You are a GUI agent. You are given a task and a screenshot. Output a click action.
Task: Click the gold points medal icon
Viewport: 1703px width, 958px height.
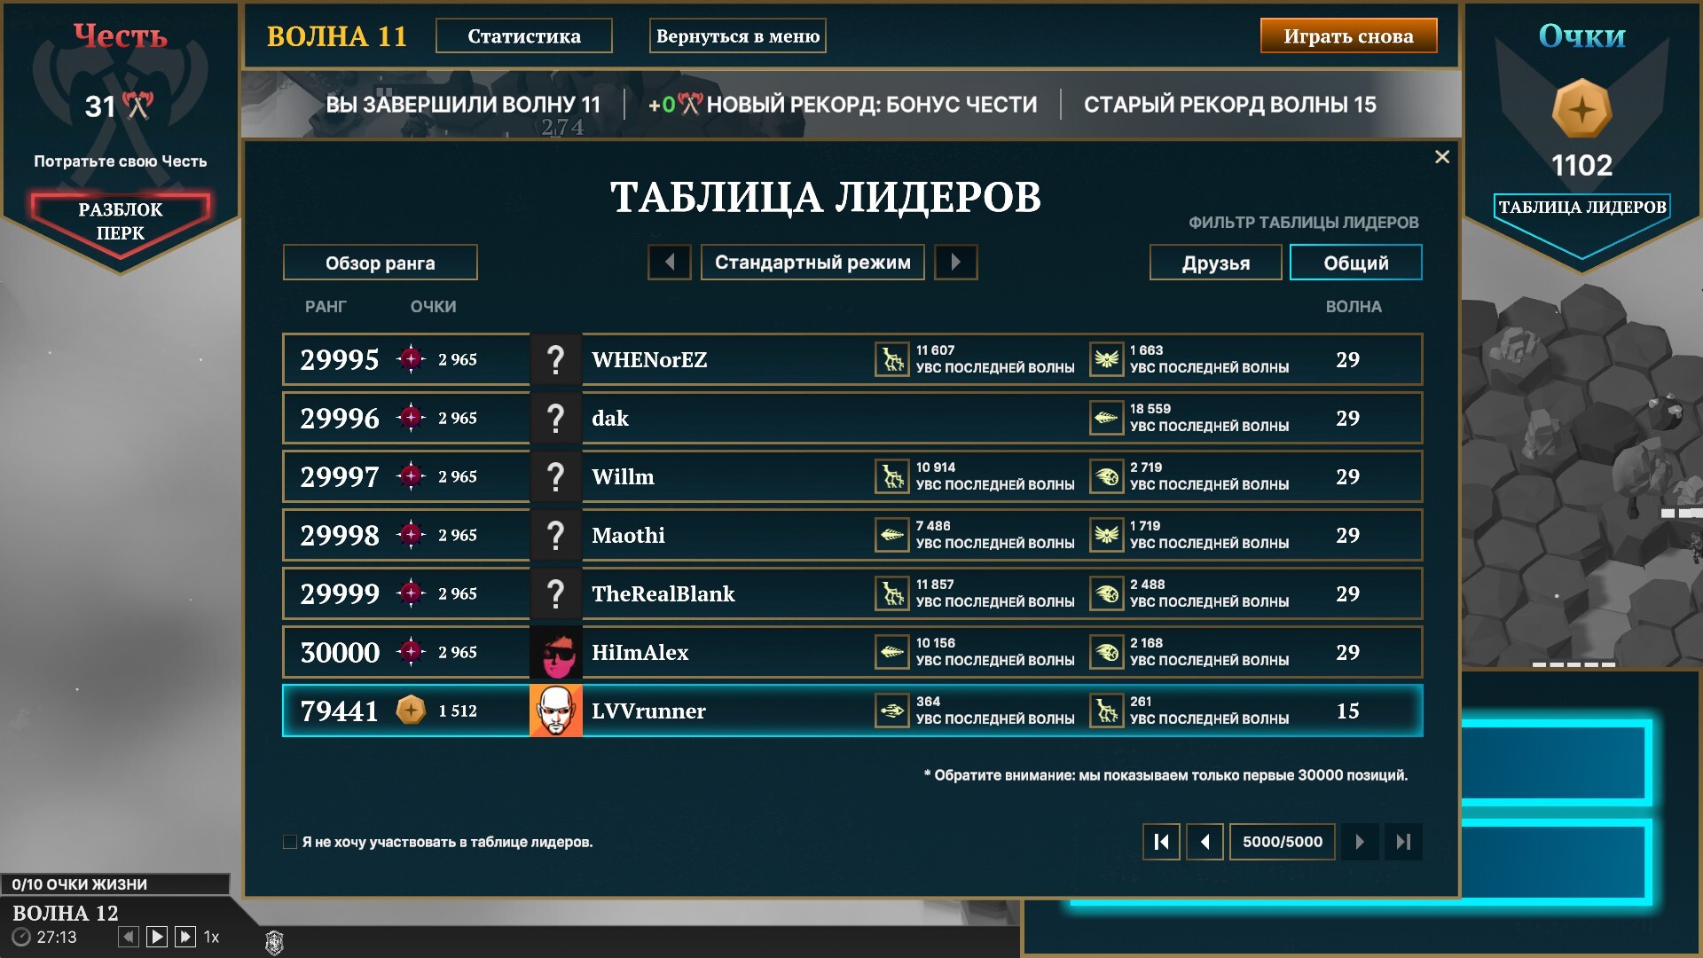[x=1581, y=110]
